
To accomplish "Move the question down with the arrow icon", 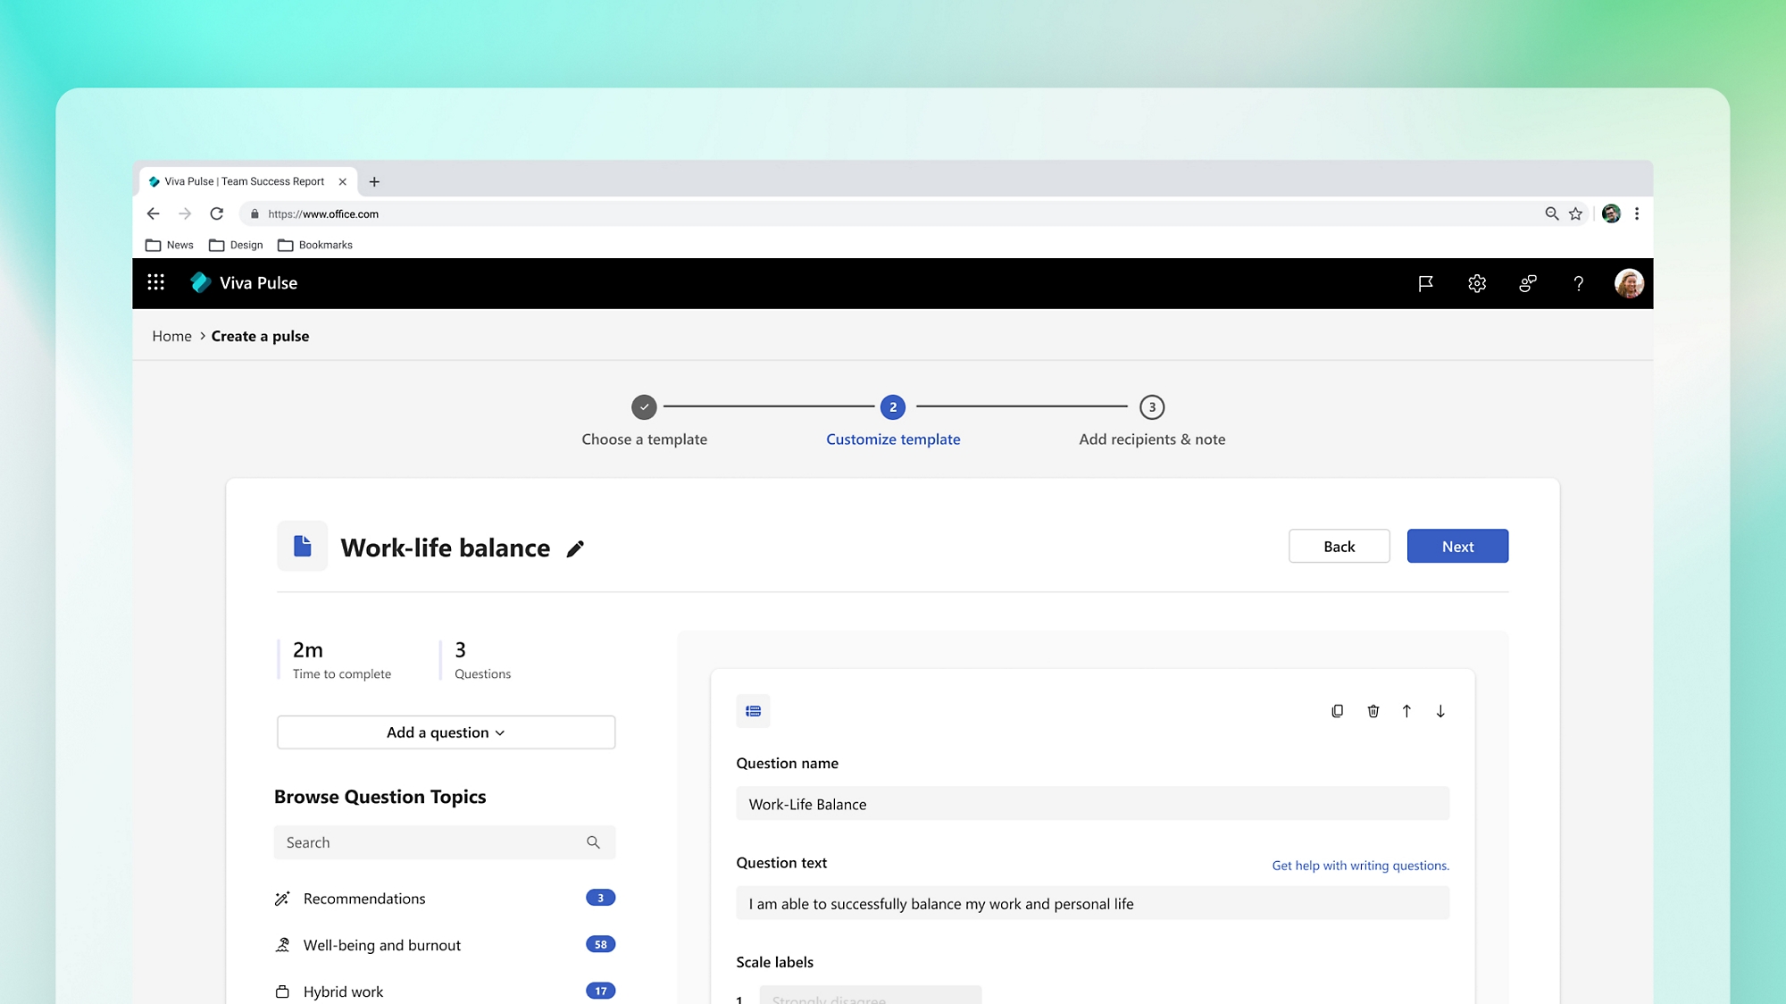I will (x=1440, y=711).
